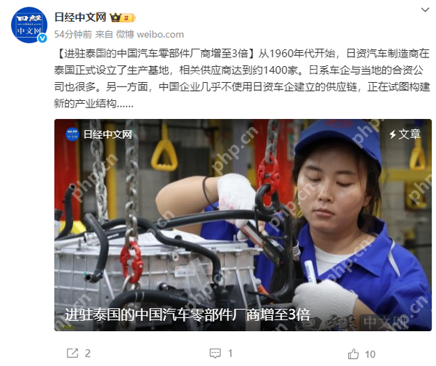Click the article caption title overlay
This screenshot has height=366, width=436.
tap(187, 315)
